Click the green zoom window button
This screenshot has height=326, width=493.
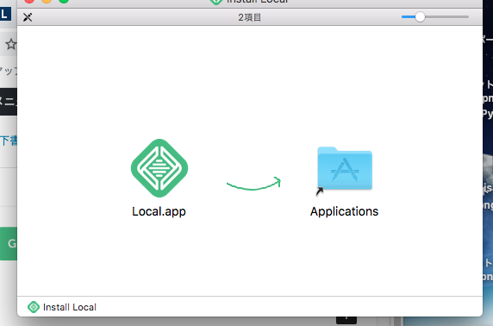[x=64, y=1]
